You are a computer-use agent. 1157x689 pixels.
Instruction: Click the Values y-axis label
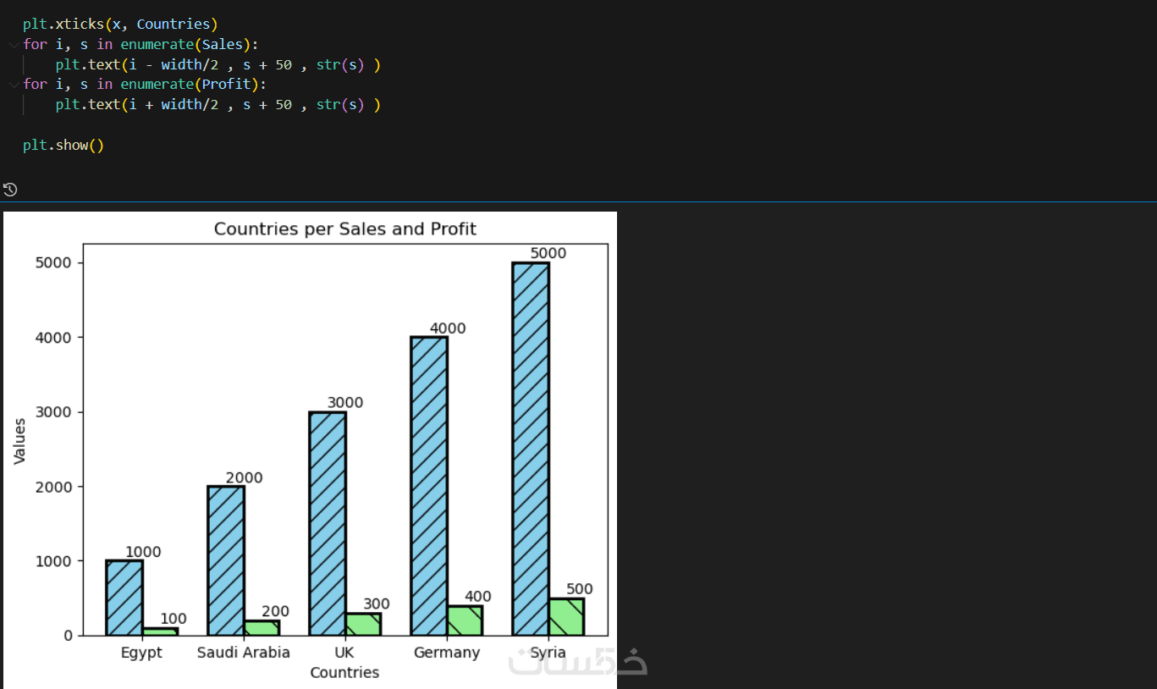tap(20, 440)
